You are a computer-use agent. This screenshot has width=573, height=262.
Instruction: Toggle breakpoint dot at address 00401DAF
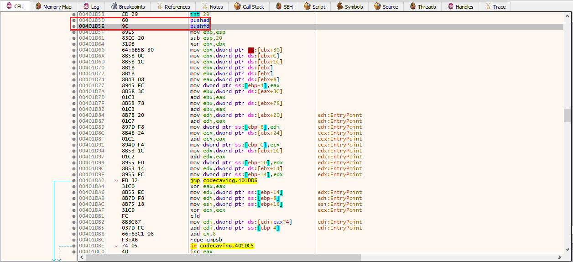click(74, 210)
